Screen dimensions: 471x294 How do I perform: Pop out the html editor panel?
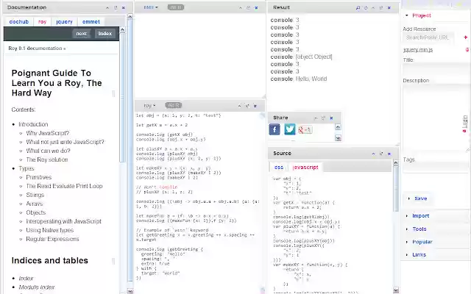pyautogui.click(x=248, y=8)
